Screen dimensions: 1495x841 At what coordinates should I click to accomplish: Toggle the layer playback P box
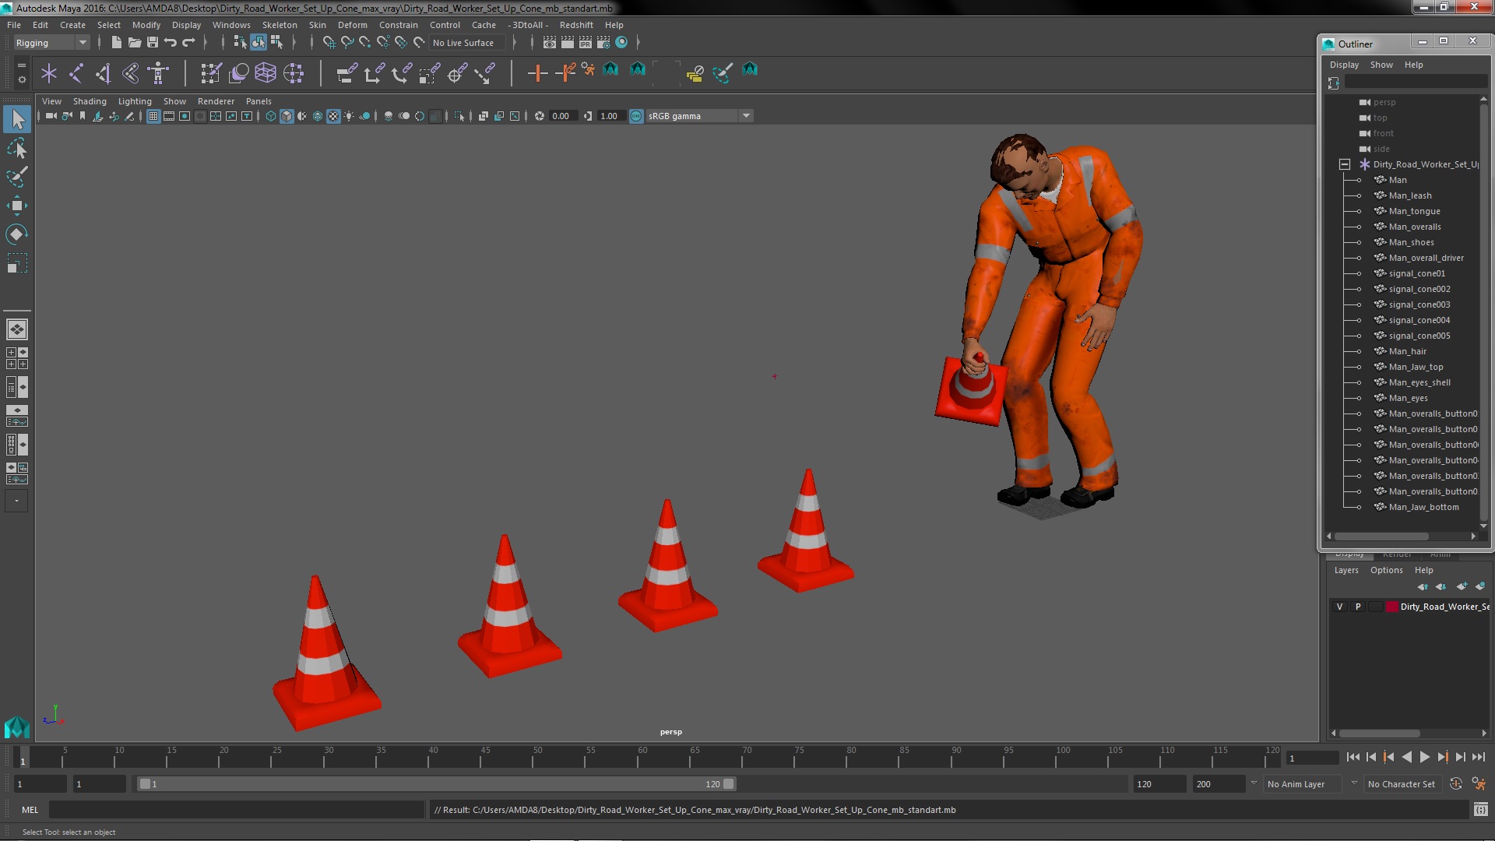coord(1358,607)
